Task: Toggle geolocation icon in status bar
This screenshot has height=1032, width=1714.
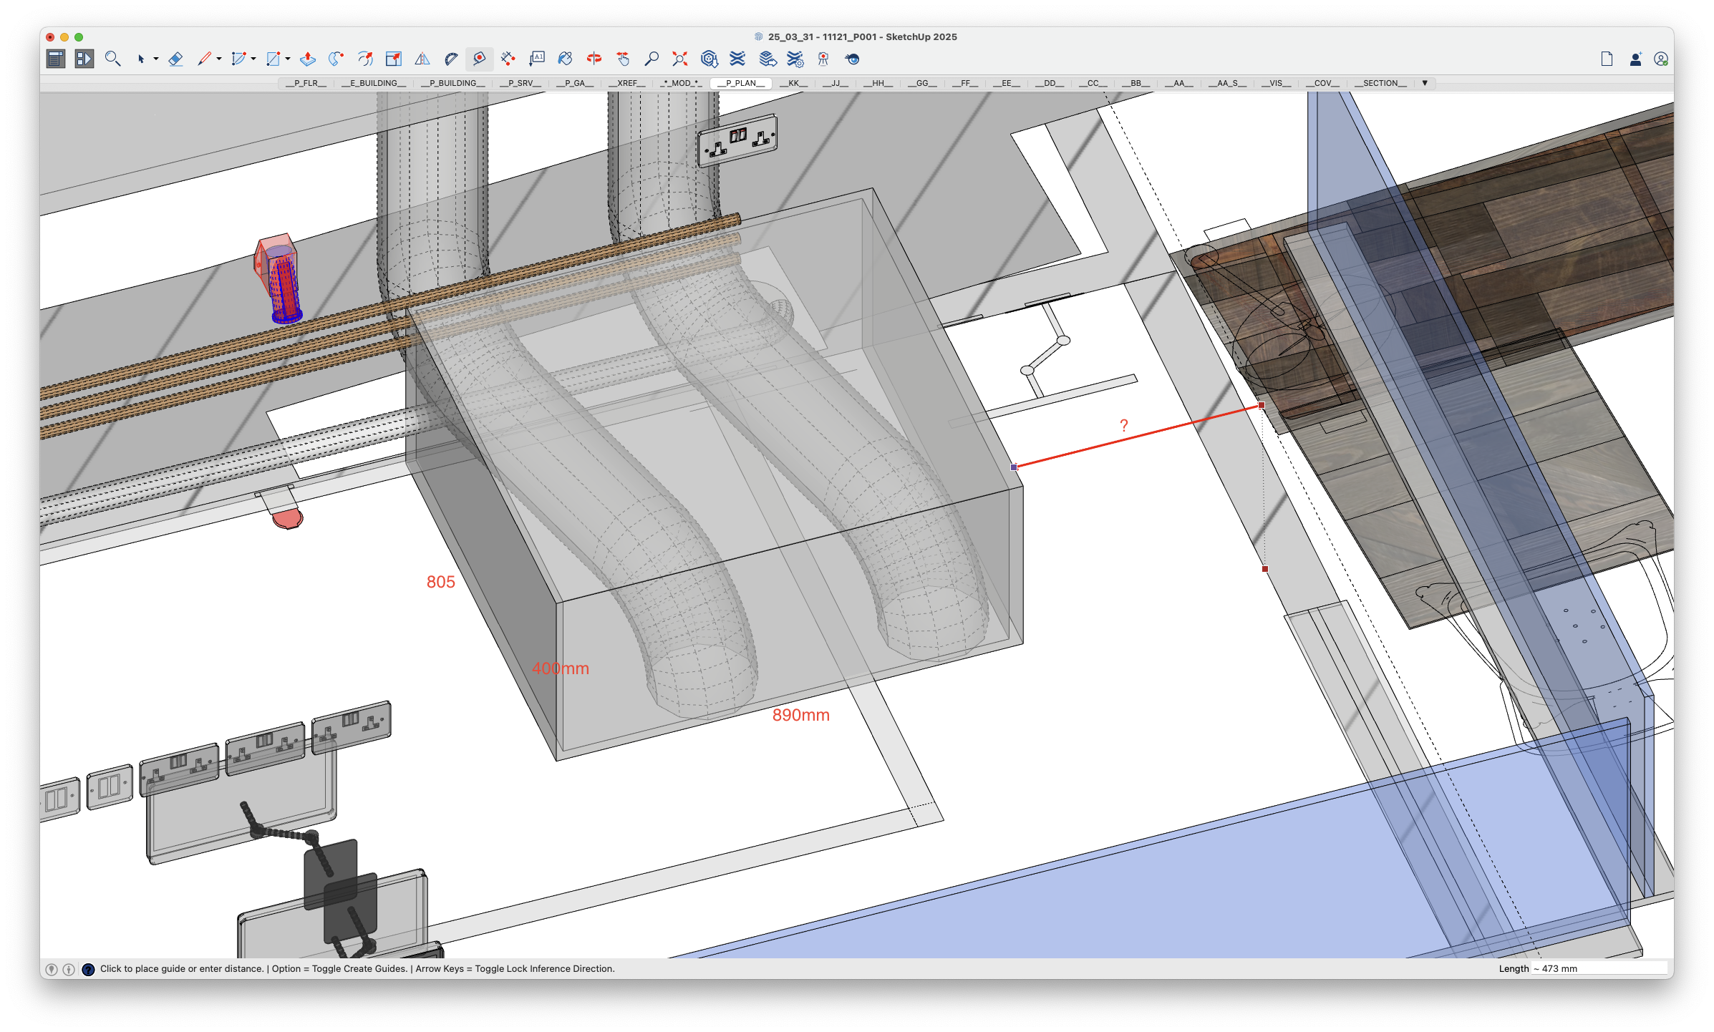Action: pyautogui.click(x=52, y=969)
